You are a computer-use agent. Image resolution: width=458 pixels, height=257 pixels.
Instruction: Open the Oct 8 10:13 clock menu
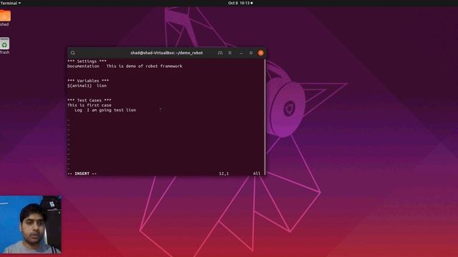[x=240, y=3]
